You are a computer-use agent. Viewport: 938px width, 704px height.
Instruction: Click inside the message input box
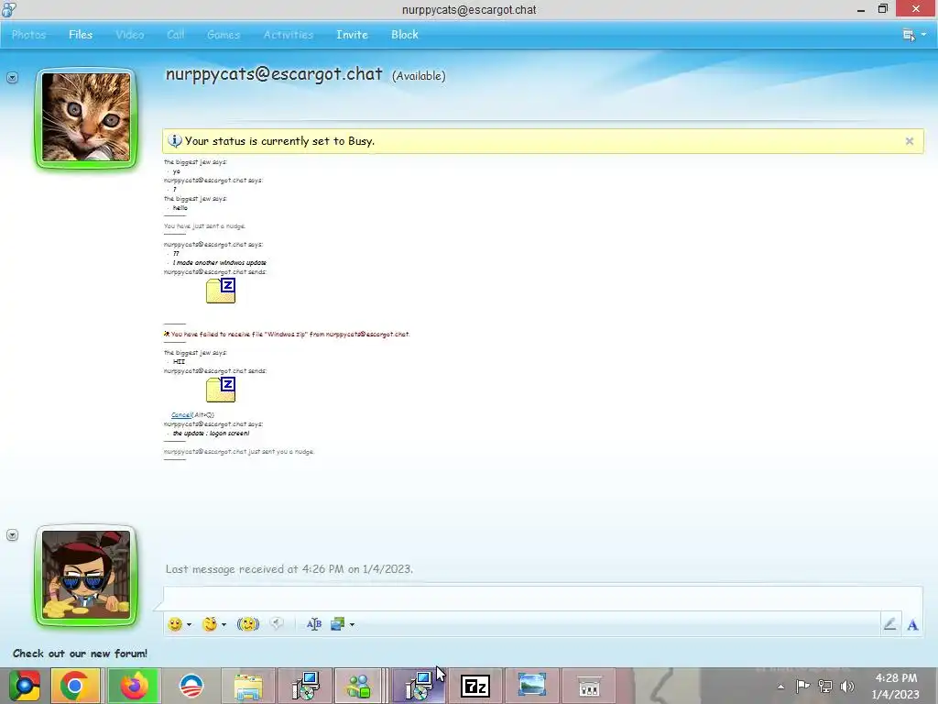pyautogui.click(x=542, y=599)
